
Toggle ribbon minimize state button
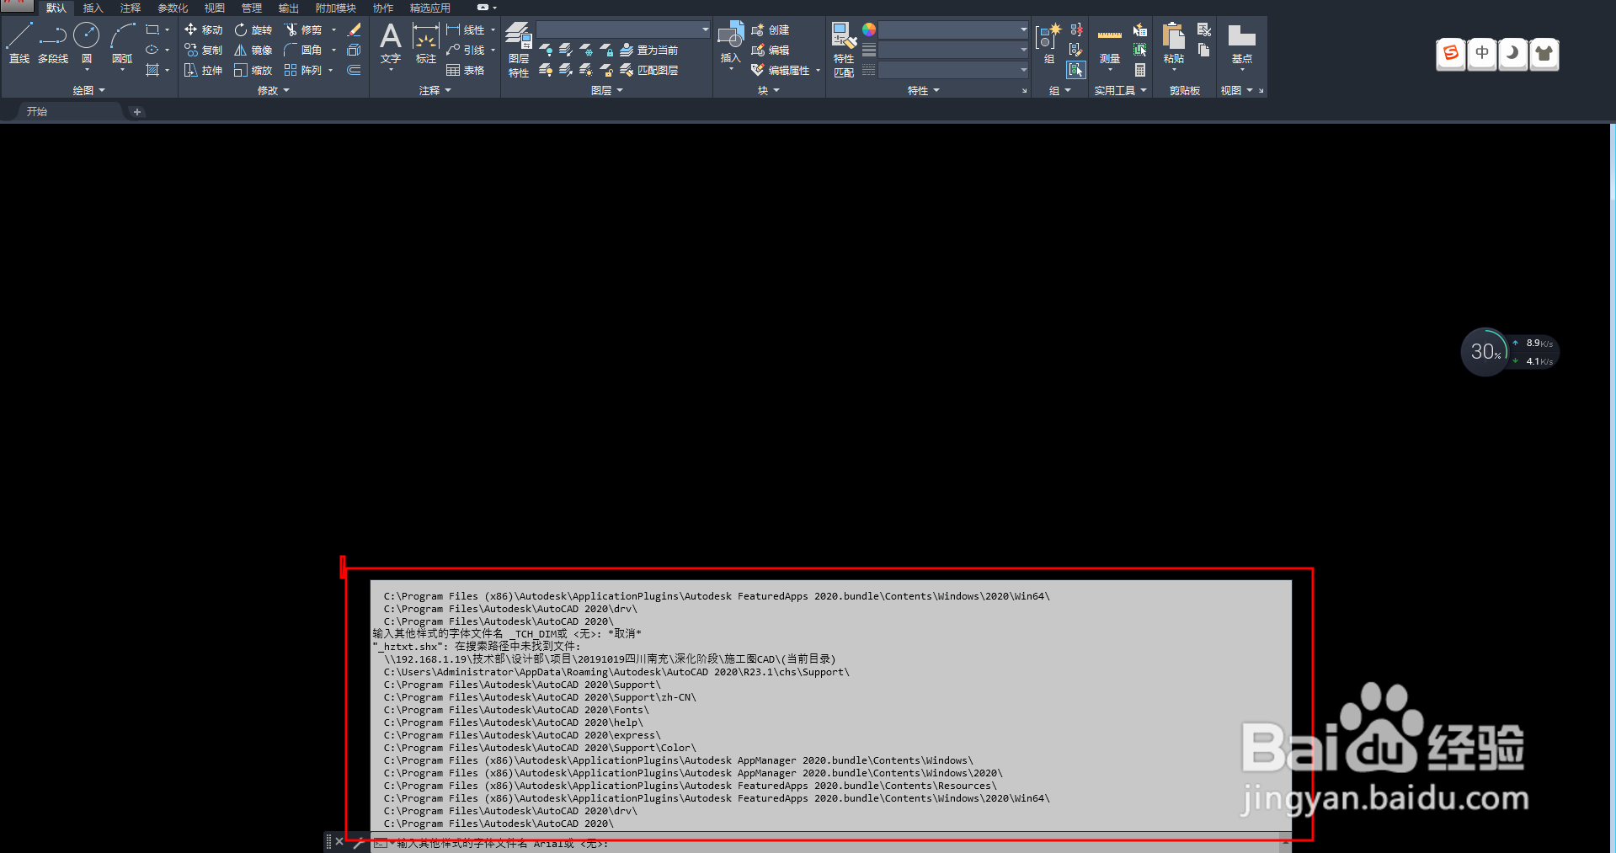pyautogui.click(x=483, y=8)
